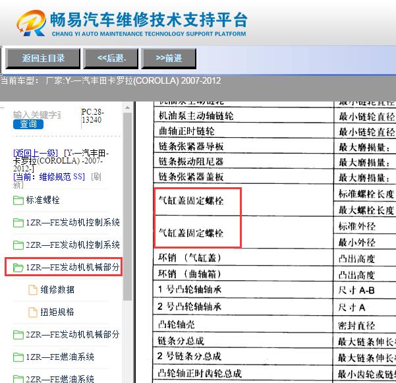The width and height of the screenshot is (396, 383).
Task: Select the 1ZR—FE燃油系统 tree entry
Action: click(60, 357)
